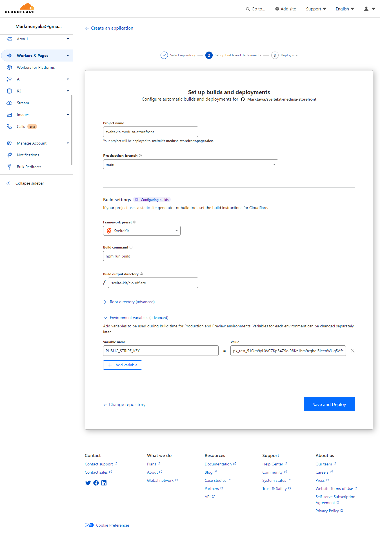
Task: Click the R2 database icon
Action: tap(9, 91)
